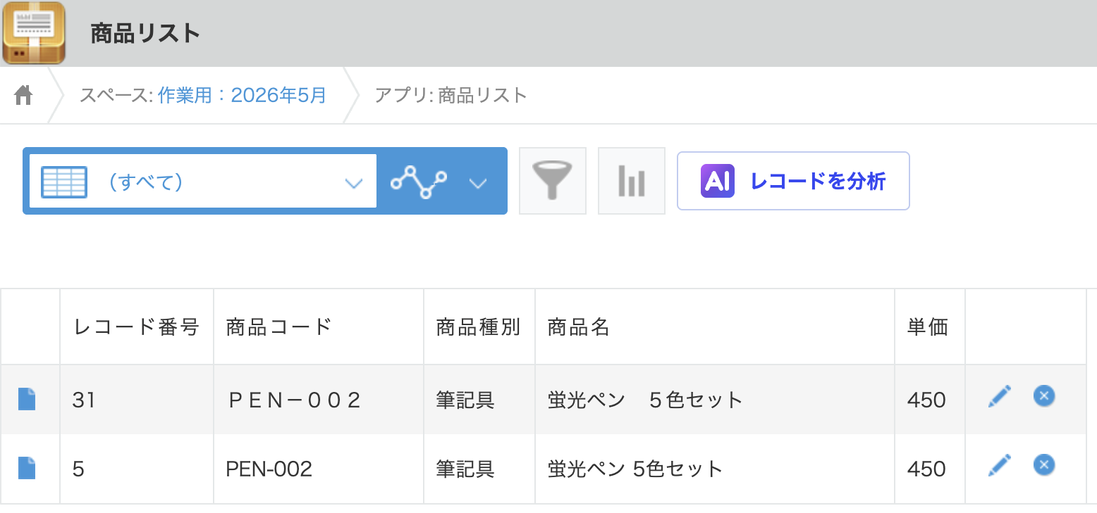This screenshot has height=513, width=1097.
Task: Open the (すべて) view selector dropdown
Action: pos(202,182)
